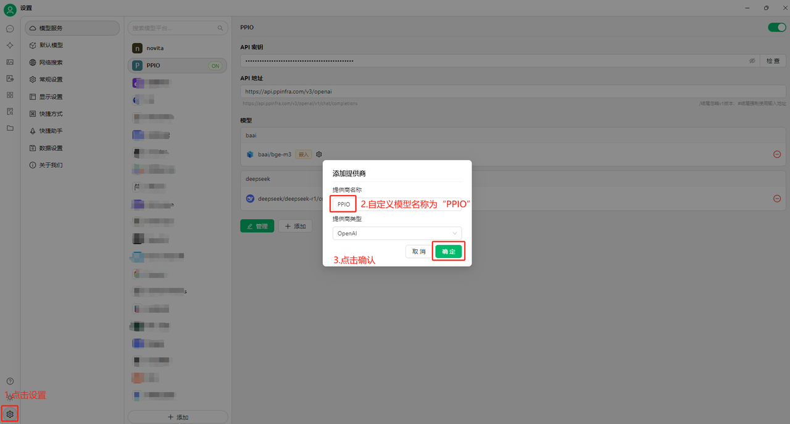Click the 添加提供商 dialog title
The height and width of the screenshot is (424, 790).
point(349,174)
